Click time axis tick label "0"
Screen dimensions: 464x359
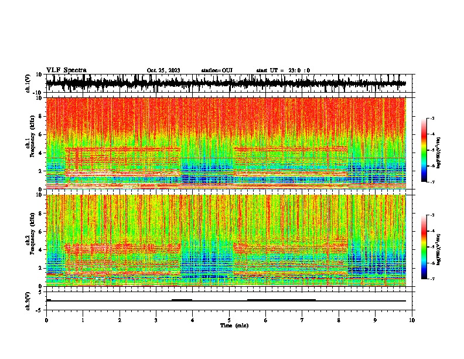click(x=46, y=320)
